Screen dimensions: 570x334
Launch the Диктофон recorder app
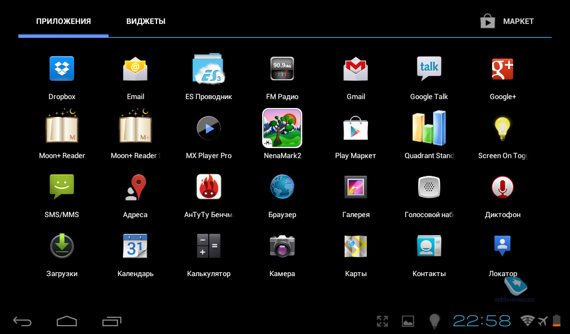coord(503,187)
